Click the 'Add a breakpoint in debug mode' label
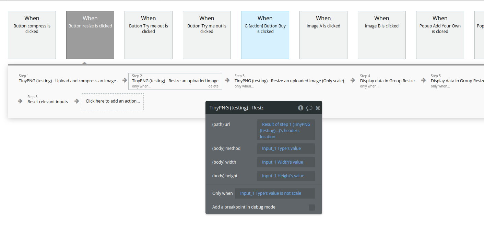This screenshot has height=237, width=484. point(244,207)
